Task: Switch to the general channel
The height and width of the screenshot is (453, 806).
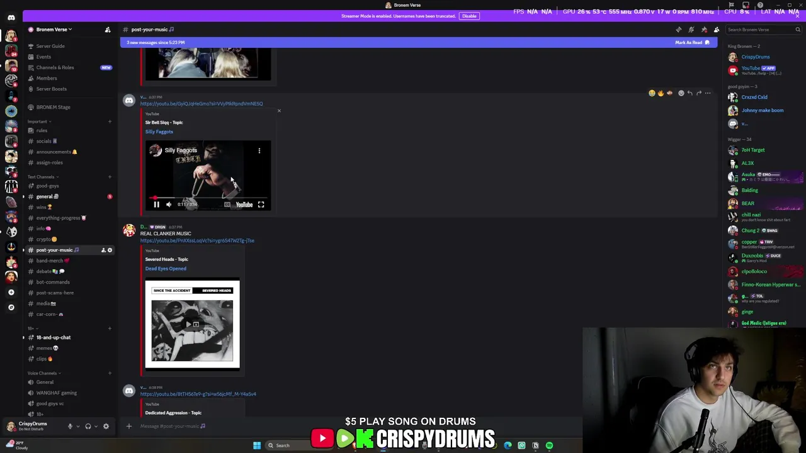Action: point(69,196)
